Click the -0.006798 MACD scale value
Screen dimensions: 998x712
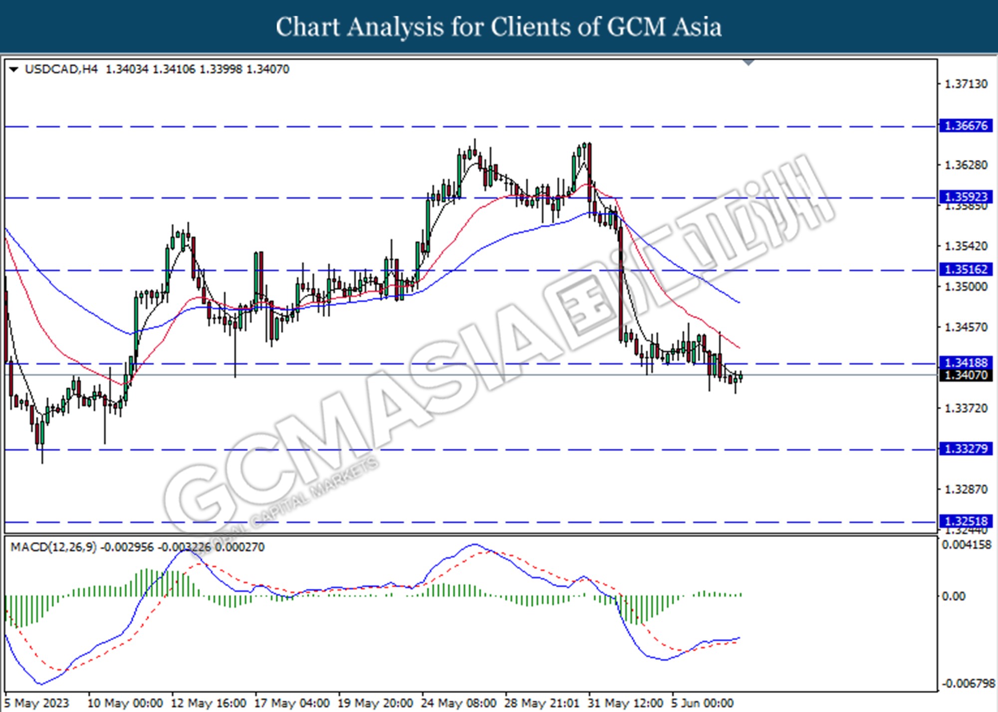click(x=968, y=684)
